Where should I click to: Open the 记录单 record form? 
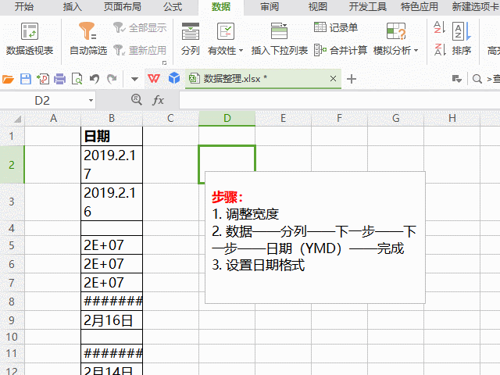coord(336,28)
